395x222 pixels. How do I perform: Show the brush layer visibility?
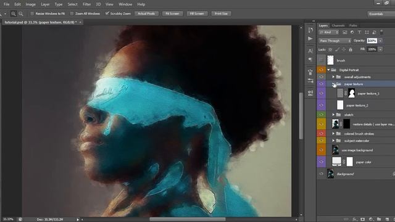point(321,60)
